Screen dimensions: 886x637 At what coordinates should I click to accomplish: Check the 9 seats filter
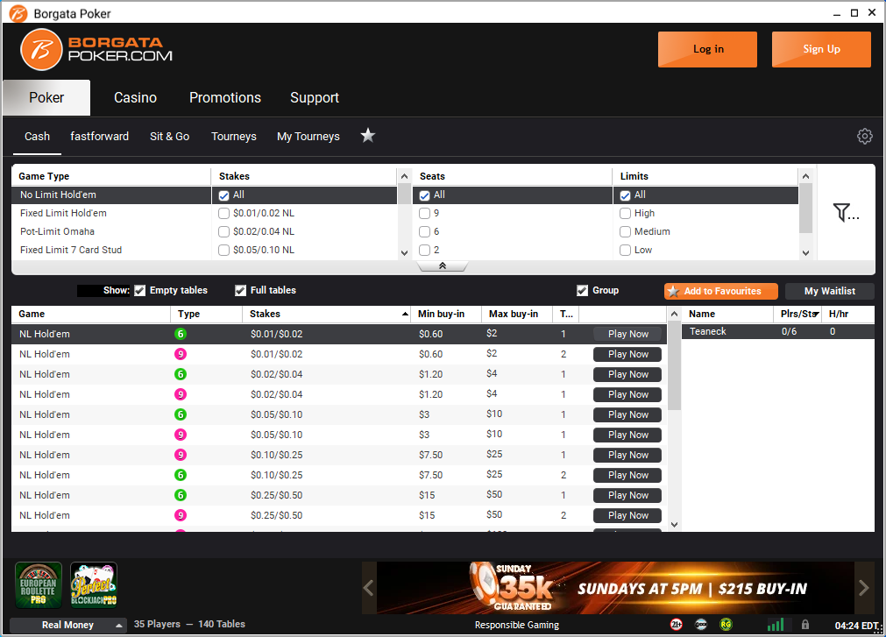coord(424,214)
